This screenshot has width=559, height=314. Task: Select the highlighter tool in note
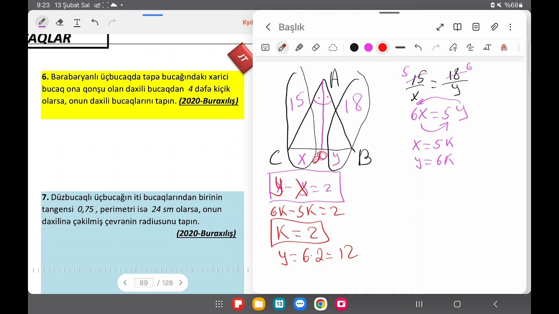pos(299,48)
